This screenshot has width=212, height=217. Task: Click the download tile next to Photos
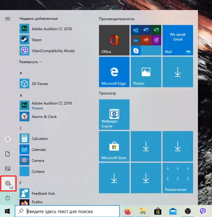[178, 72]
